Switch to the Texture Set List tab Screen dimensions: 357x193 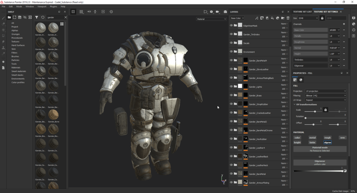pos(302,11)
